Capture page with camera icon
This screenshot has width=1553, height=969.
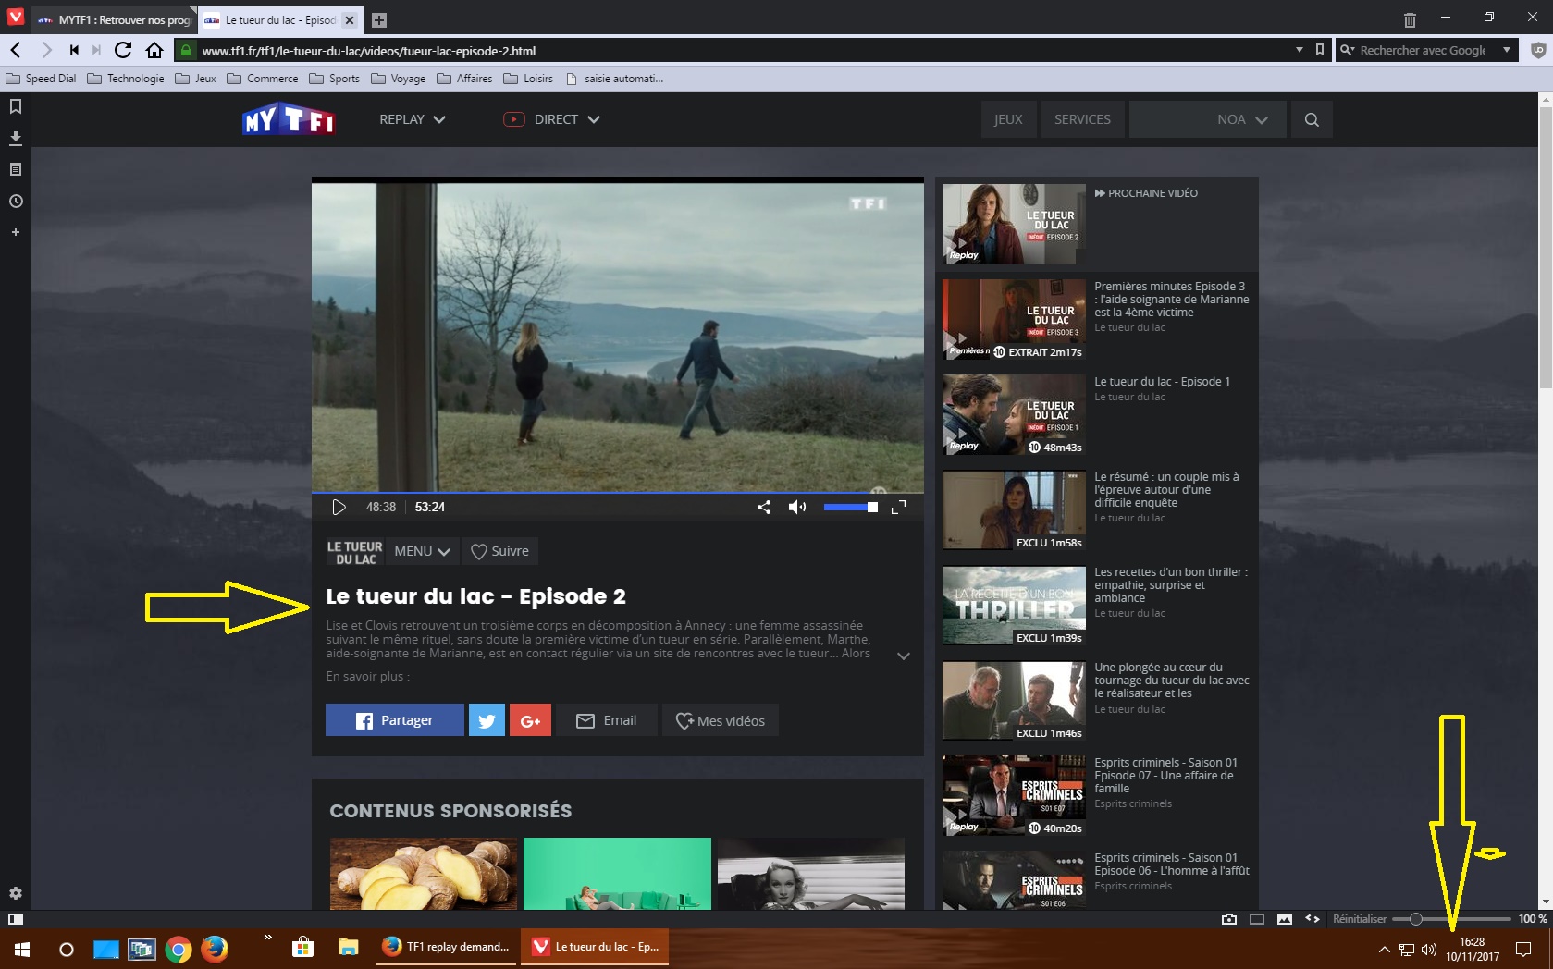point(1228,919)
